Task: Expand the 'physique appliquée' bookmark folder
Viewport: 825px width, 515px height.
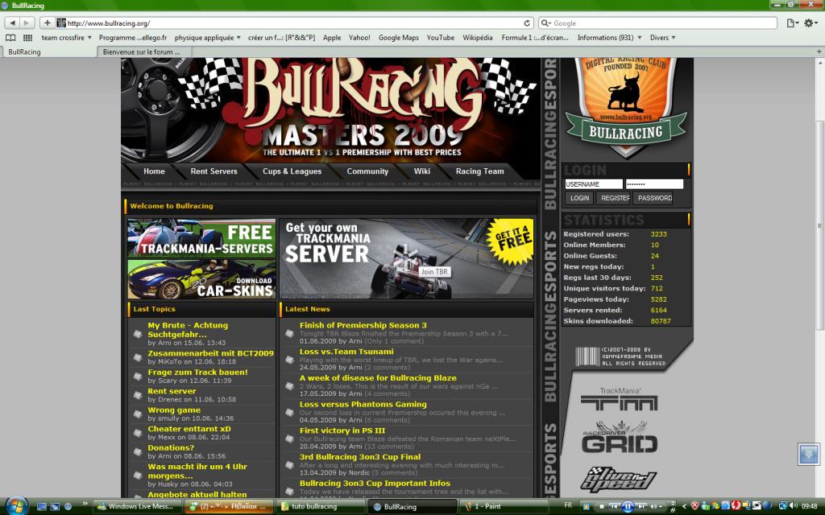Action: (208, 38)
